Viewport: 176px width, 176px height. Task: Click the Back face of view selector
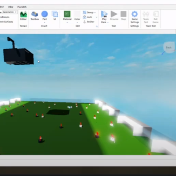(169, 48)
